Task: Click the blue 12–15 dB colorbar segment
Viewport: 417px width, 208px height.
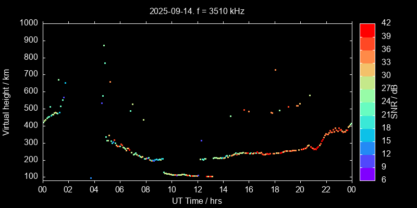Action: click(367, 147)
